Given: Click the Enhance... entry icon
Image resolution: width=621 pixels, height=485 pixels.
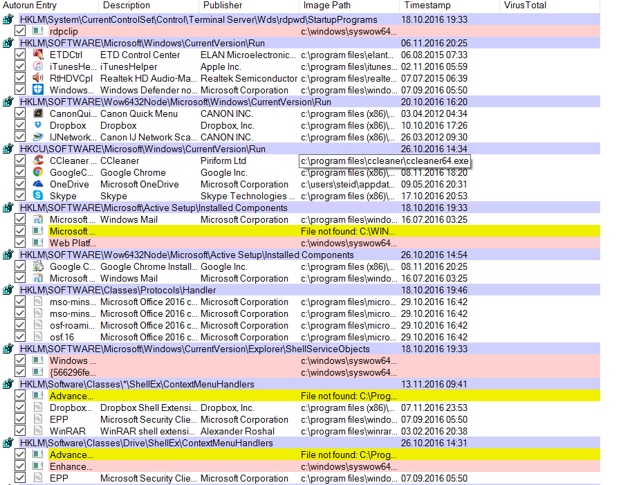Looking at the screenshot, I should tap(38, 466).
